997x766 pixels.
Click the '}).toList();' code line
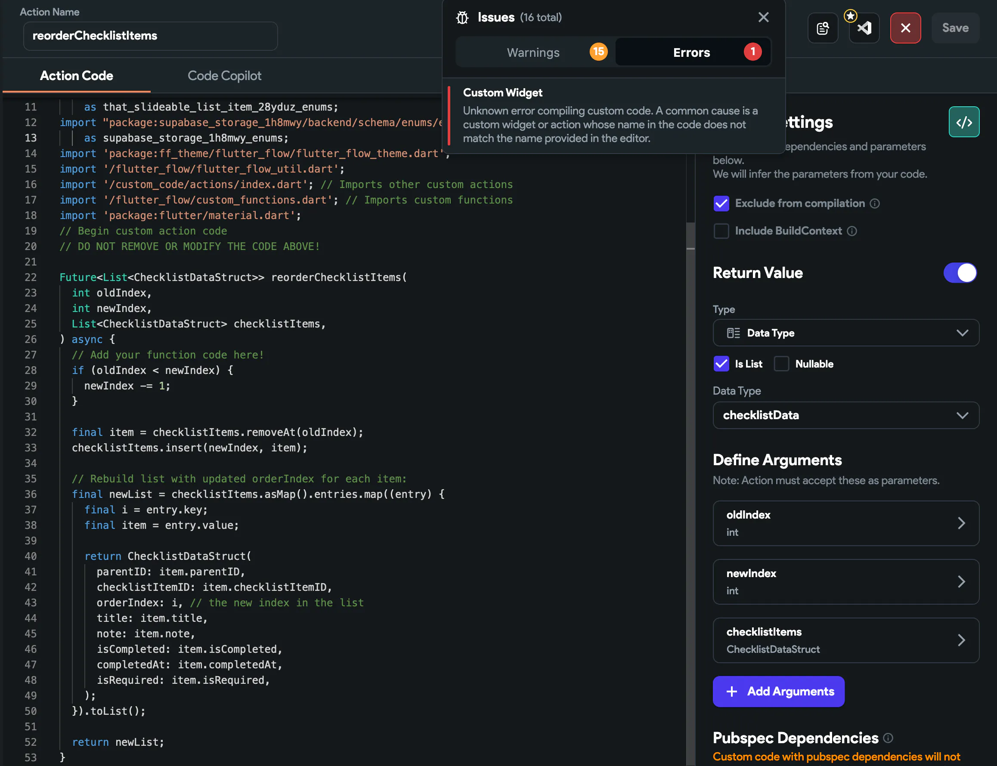[x=108, y=711]
